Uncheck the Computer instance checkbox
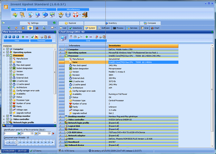Screen dimensions: 216x154 (x=7, y=49)
